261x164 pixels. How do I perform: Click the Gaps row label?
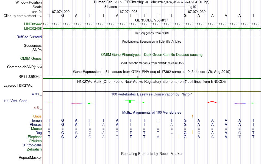coord(37,116)
